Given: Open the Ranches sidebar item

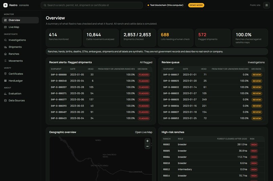Looking at the screenshot, I should (20, 54).
